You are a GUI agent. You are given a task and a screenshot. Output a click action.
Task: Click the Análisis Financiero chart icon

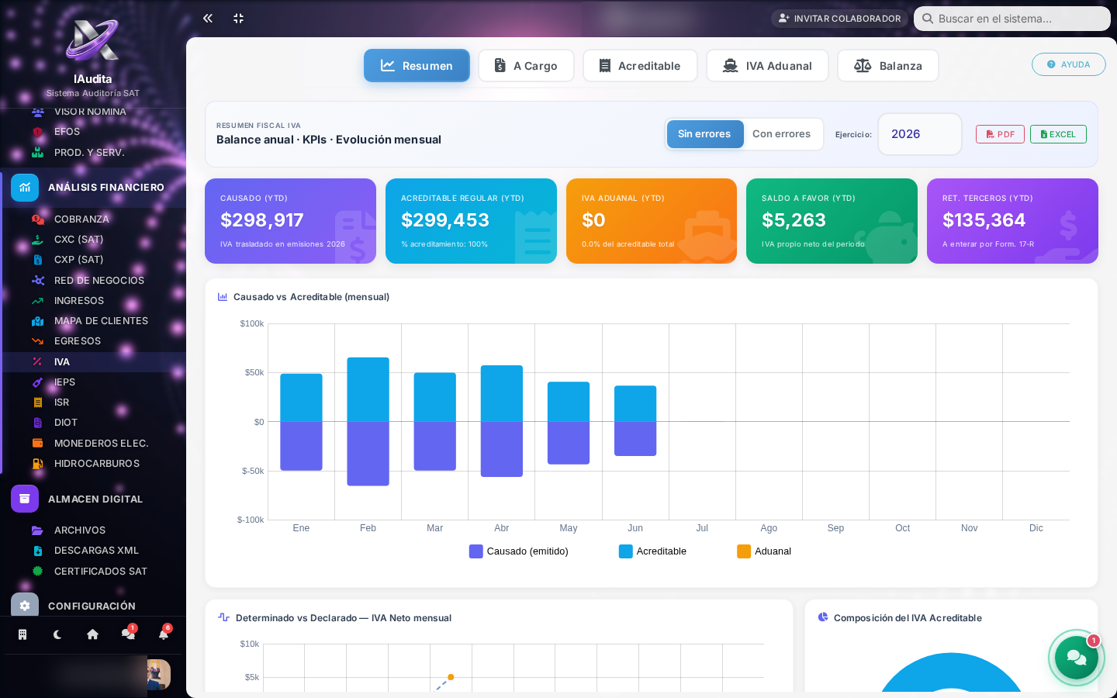point(25,188)
